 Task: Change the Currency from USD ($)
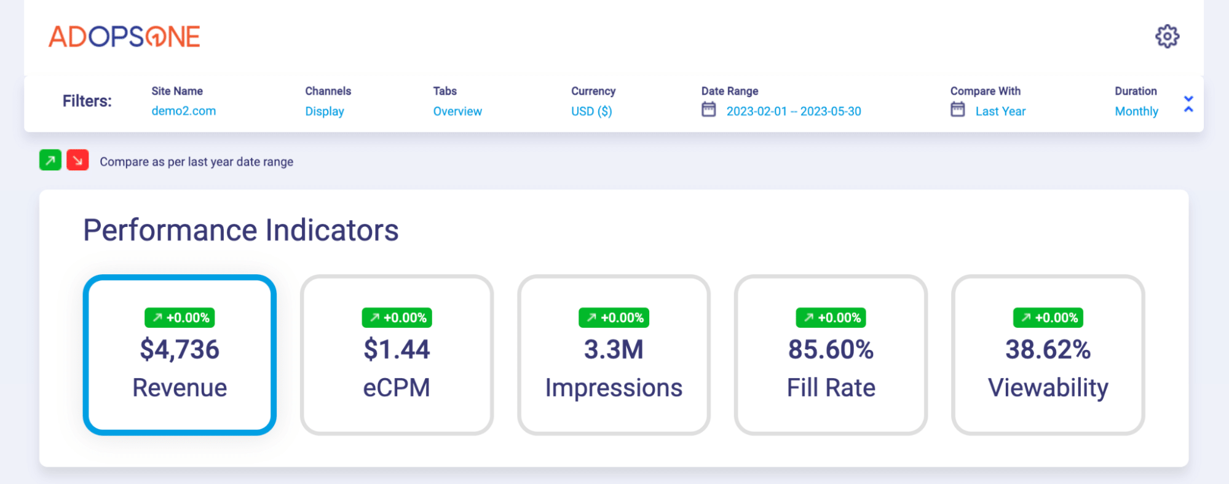(591, 111)
